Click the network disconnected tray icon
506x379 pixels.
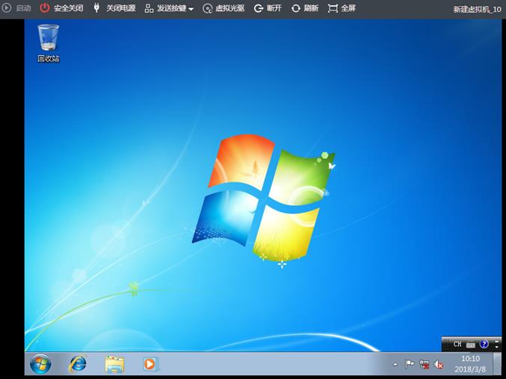click(424, 365)
